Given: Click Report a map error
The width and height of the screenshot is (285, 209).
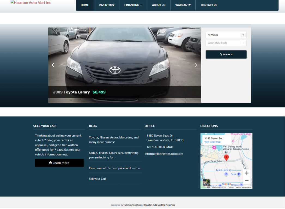Looking at the screenshot, I should click(x=244, y=188).
